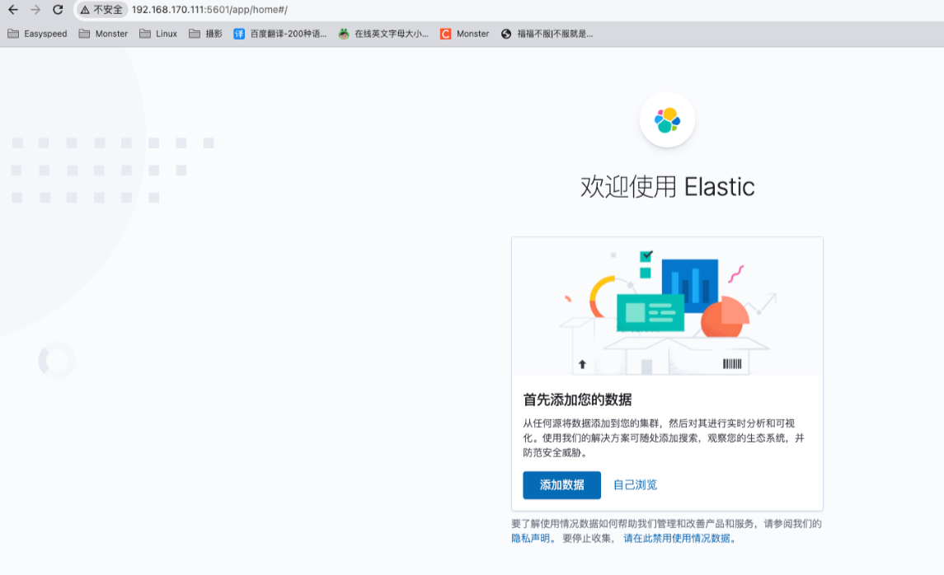Go forward using the browser forward arrow
This screenshot has height=575, width=944.
pos(35,10)
